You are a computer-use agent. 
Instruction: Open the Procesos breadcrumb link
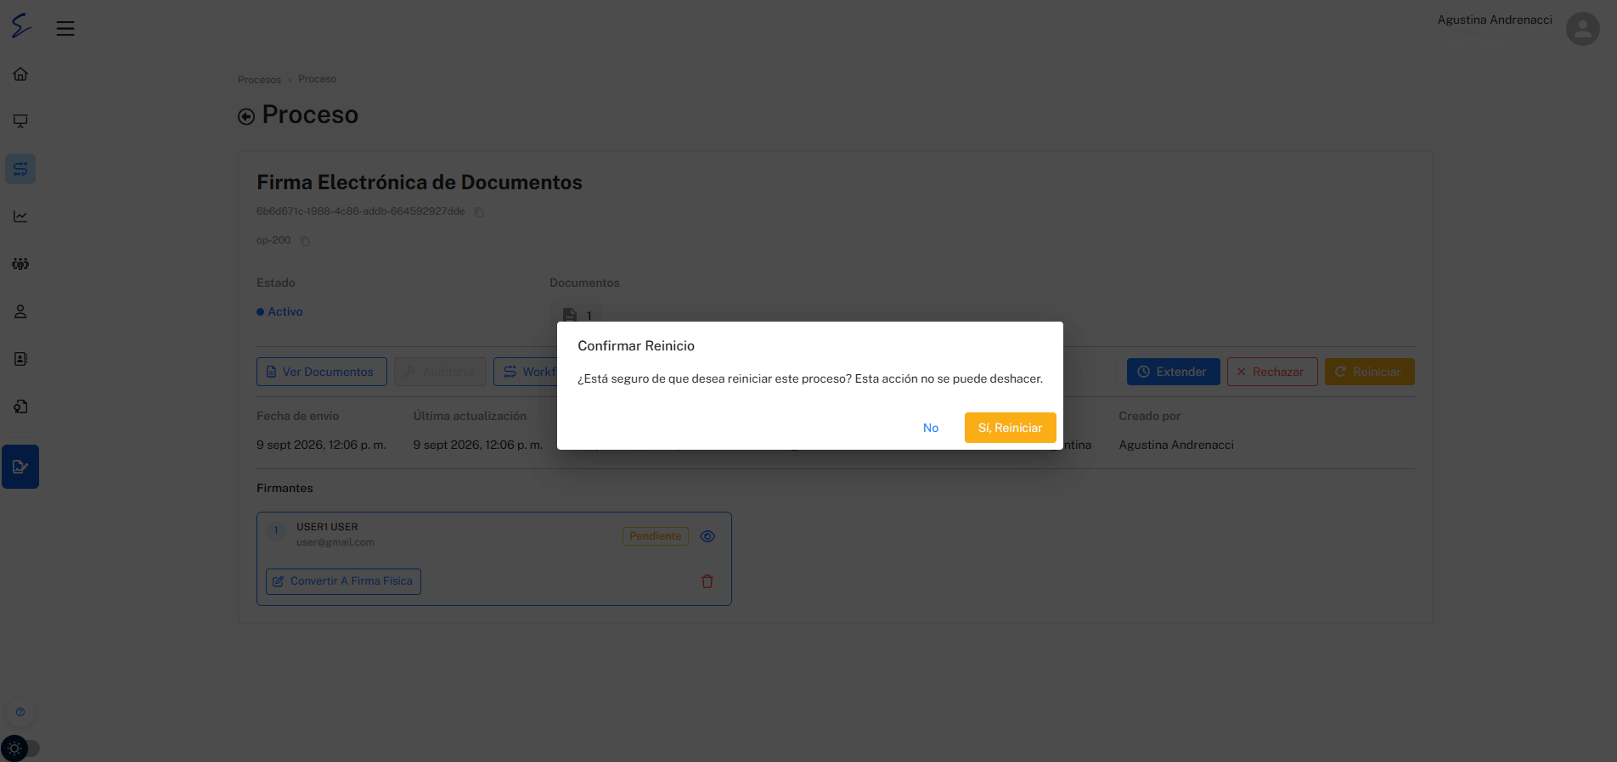tap(259, 80)
